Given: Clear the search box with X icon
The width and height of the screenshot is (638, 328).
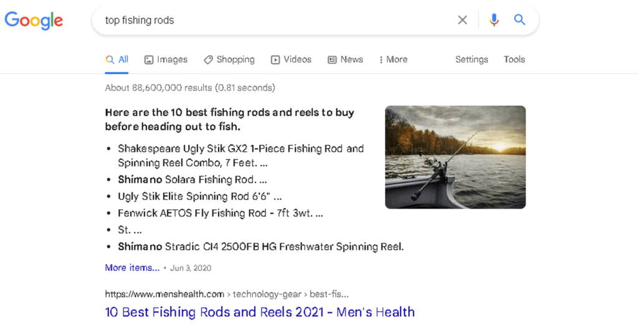Looking at the screenshot, I should (x=462, y=21).
